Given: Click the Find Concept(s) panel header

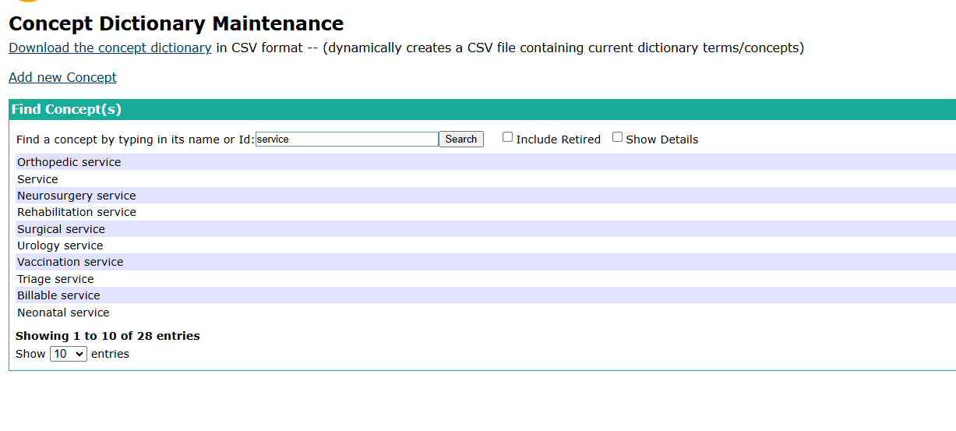Looking at the screenshot, I should click(x=66, y=109).
